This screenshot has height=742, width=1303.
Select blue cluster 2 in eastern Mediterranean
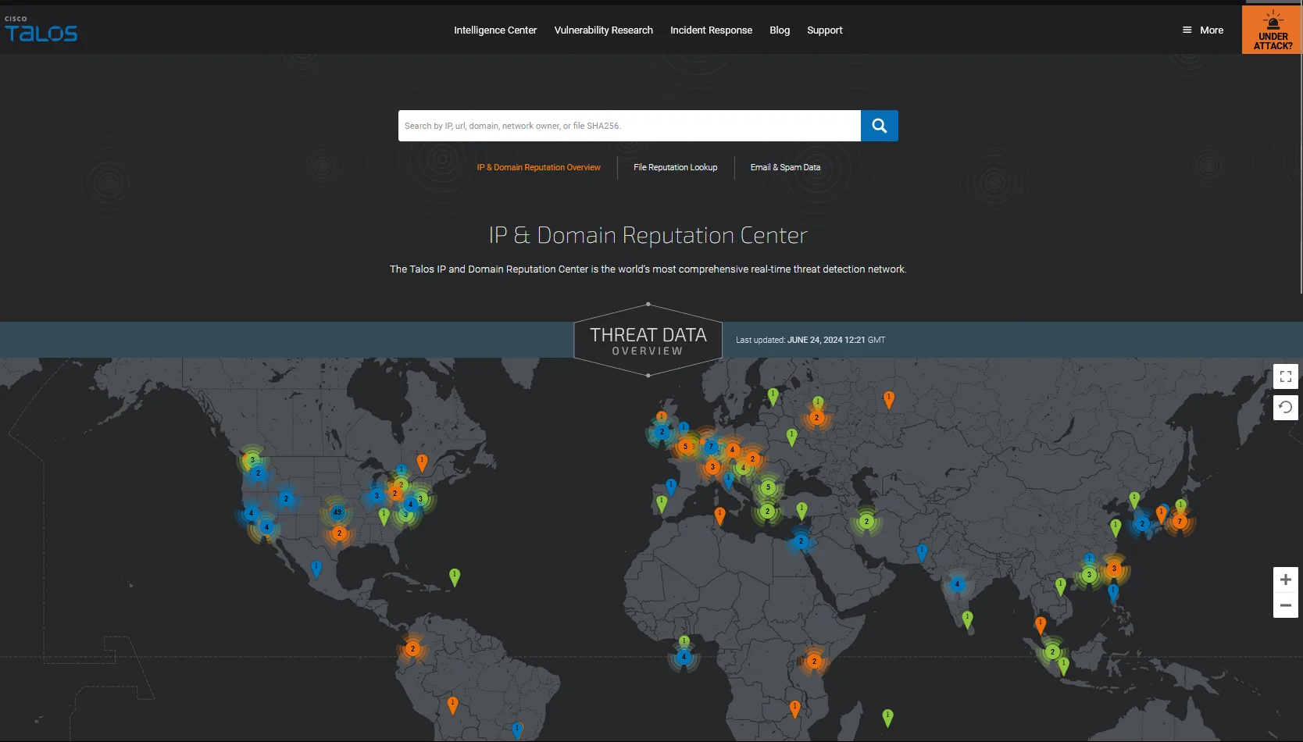tap(801, 540)
